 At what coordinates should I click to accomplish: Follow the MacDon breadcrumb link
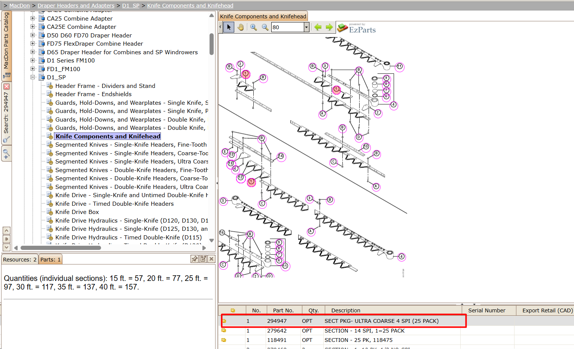(19, 6)
